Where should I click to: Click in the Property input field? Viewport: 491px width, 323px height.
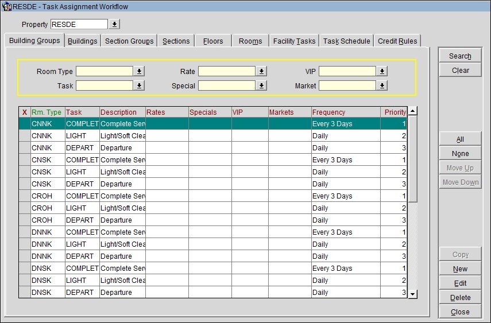[x=79, y=25]
